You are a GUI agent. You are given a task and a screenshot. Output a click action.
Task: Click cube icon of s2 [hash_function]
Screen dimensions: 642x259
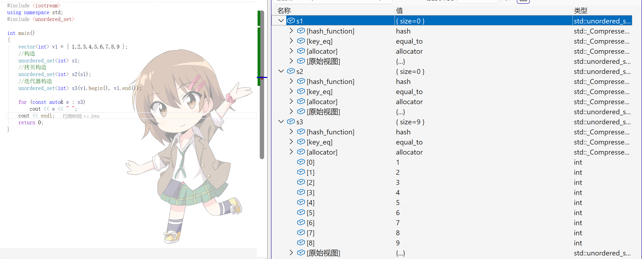coord(301,81)
